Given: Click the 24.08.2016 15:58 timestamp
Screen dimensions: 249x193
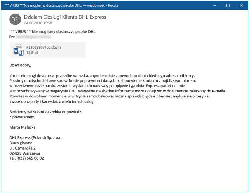Looking at the screenshot, I should pos(38,23).
